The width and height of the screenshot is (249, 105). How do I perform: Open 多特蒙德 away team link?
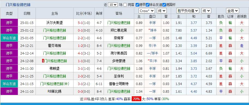click(x=119, y=61)
